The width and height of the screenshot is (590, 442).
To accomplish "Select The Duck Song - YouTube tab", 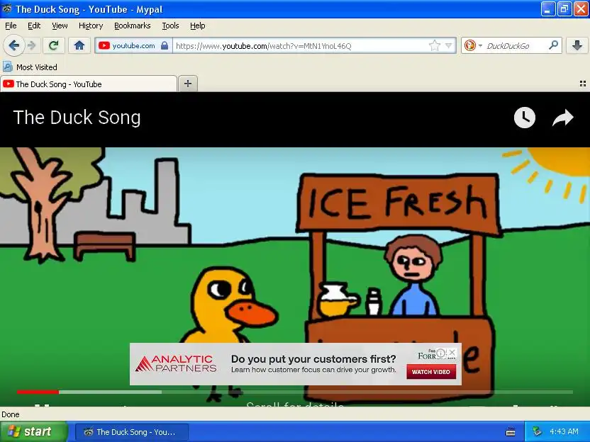I will pos(89,84).
